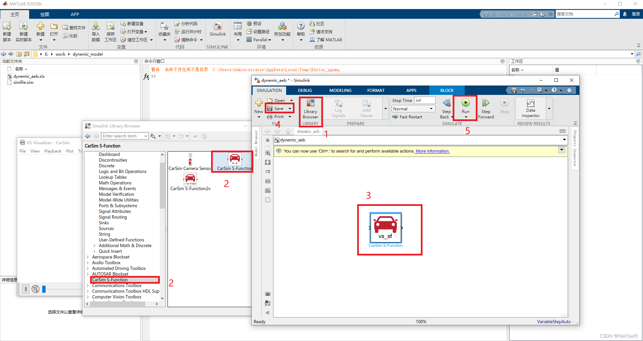Expand Aerospace Blockset tree node
Screen dimensions: 643x341
(88, 257)
